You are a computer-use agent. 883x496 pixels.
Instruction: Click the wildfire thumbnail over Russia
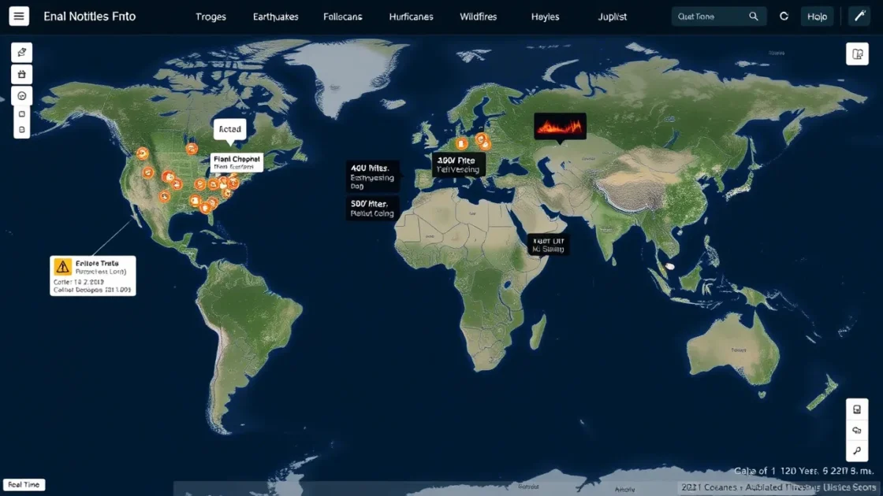click(x=560, y=126)
